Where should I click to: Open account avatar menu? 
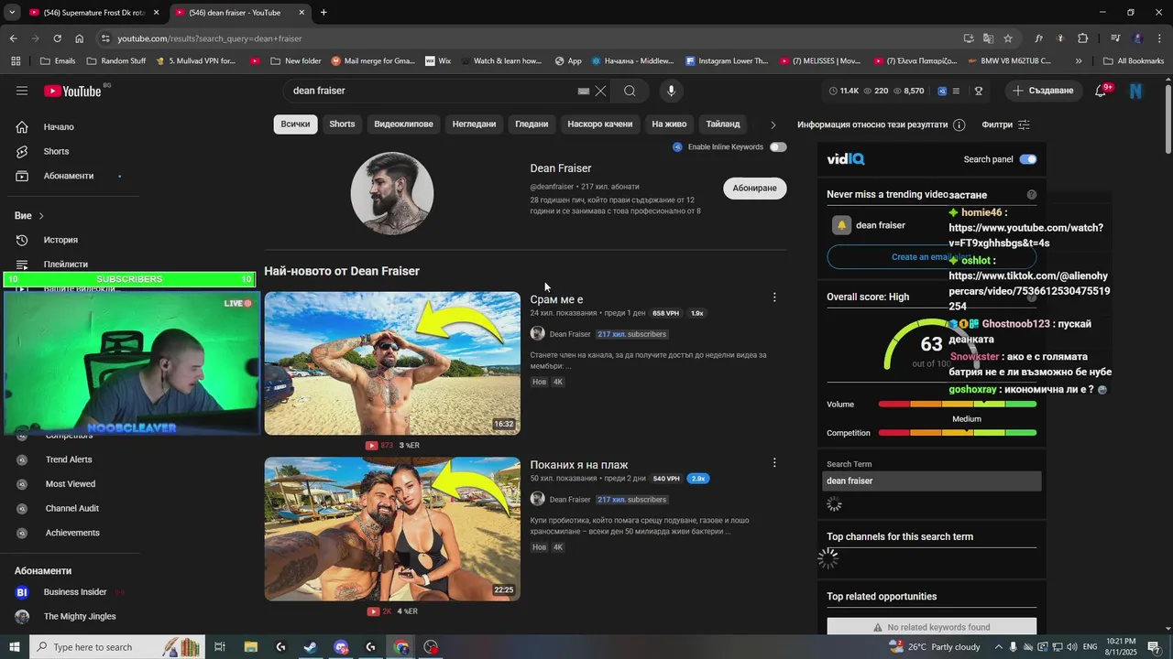[1135, 91]
